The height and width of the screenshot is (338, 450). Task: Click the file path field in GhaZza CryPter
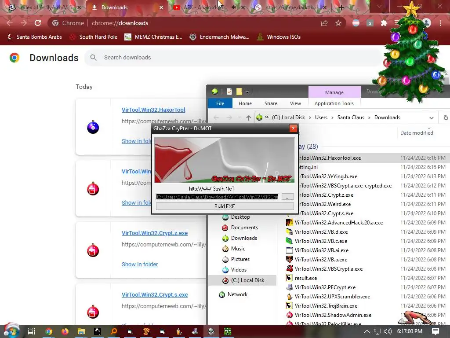coord(217,197)
